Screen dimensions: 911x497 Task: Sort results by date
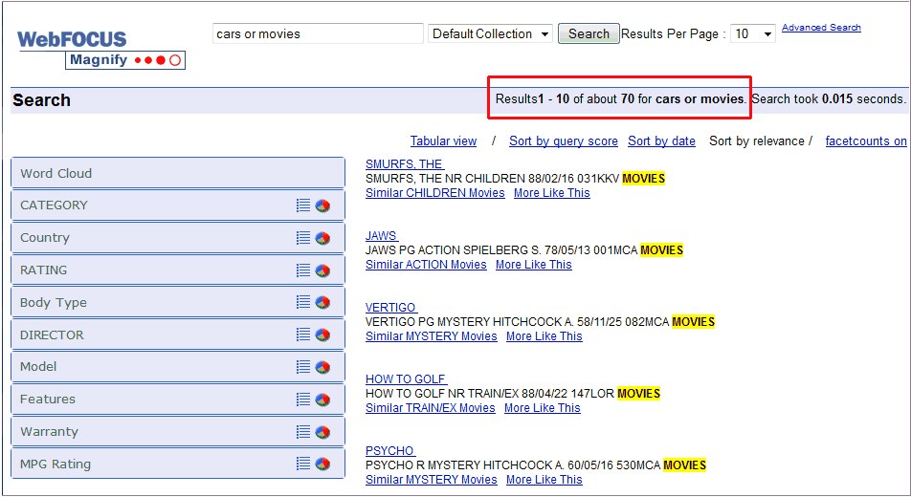tap(661, 141)
